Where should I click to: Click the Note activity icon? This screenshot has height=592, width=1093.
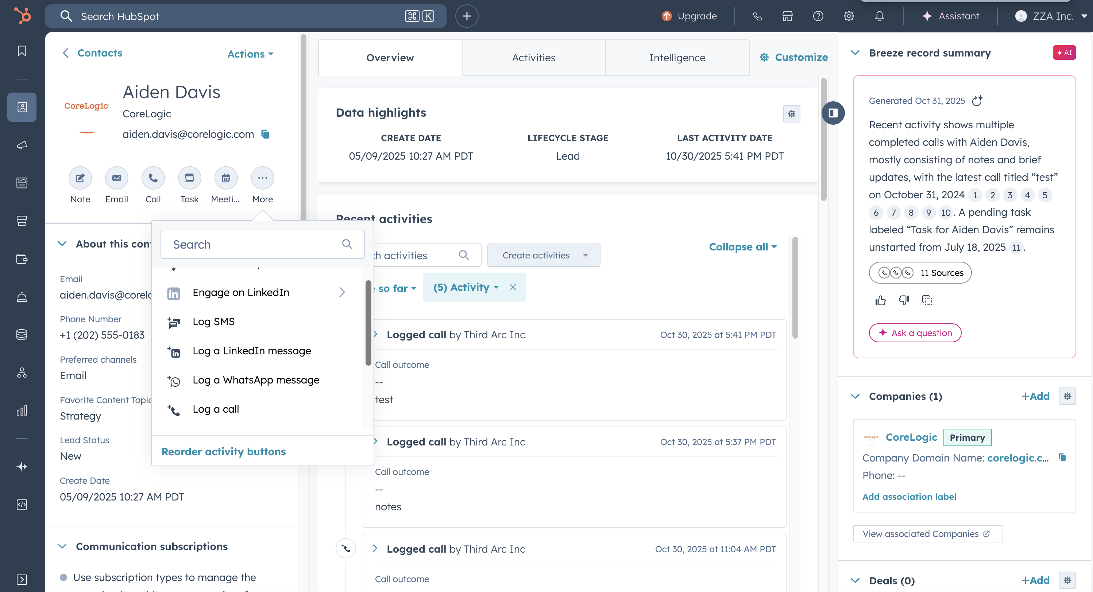(x=80, y=178)
